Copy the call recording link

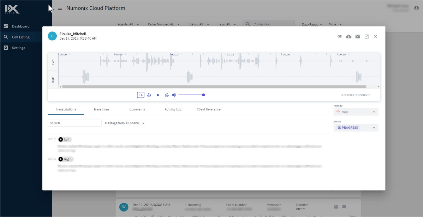pyautogui.click(x=340, y=36)
